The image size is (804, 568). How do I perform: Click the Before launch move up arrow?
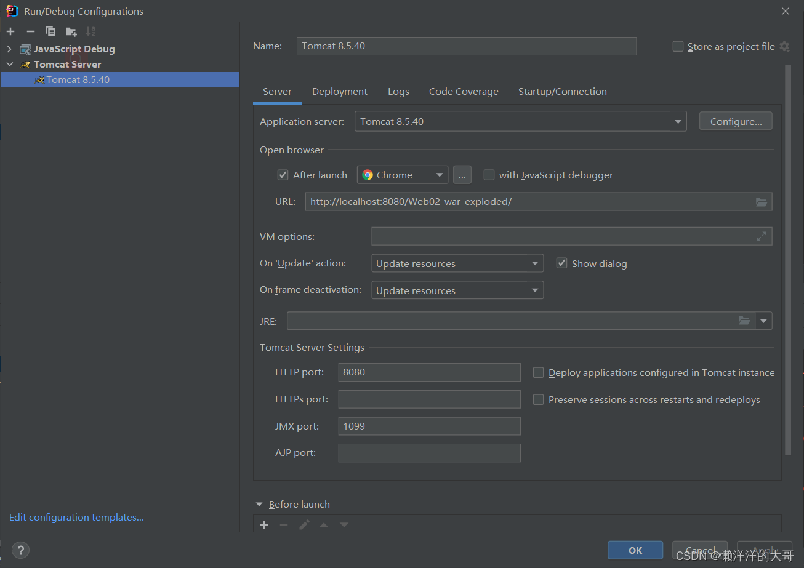coord(324,525)
